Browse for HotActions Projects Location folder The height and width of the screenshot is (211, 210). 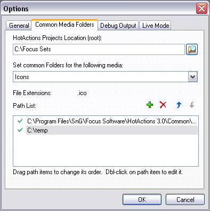pyautogui.click(x=192, y=49)
